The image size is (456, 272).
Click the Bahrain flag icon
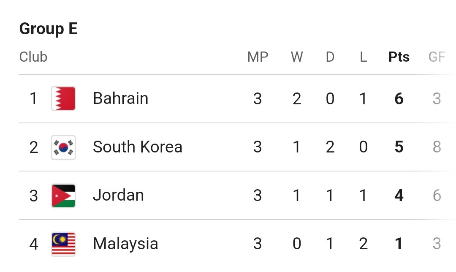pos(63,98)
